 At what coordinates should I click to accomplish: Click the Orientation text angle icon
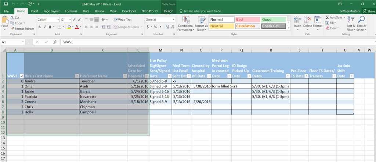103,20
